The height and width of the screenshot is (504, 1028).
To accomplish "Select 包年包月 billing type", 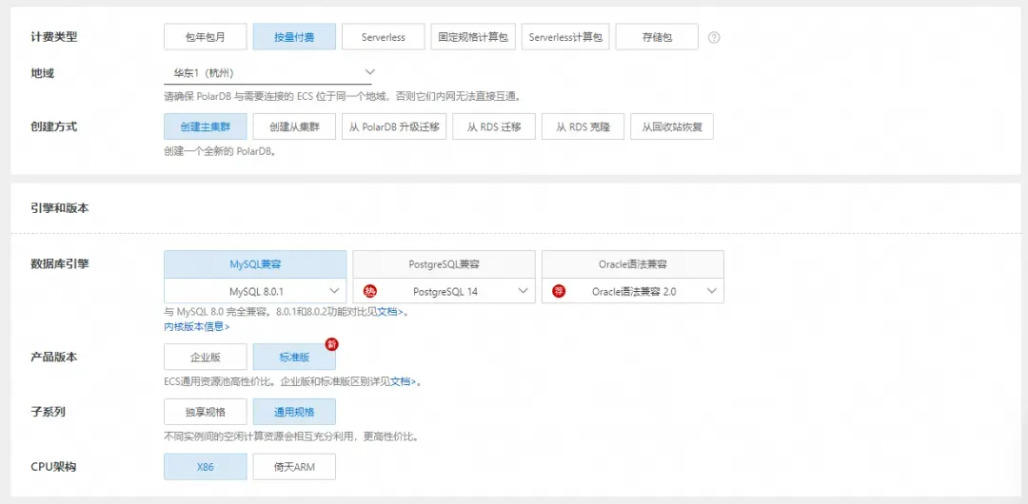I will [206, 37].
